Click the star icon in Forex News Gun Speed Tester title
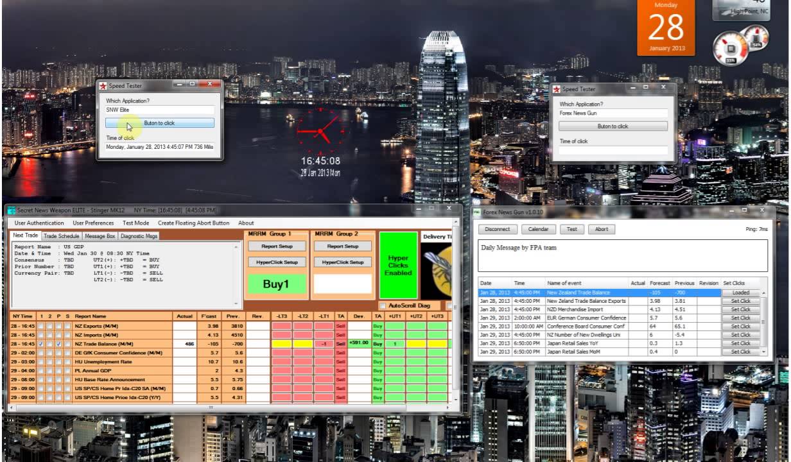 (555, 89)
